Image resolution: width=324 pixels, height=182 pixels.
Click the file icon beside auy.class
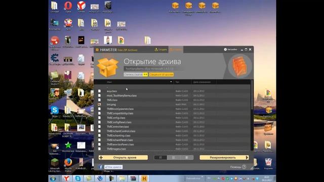point(99,91)
